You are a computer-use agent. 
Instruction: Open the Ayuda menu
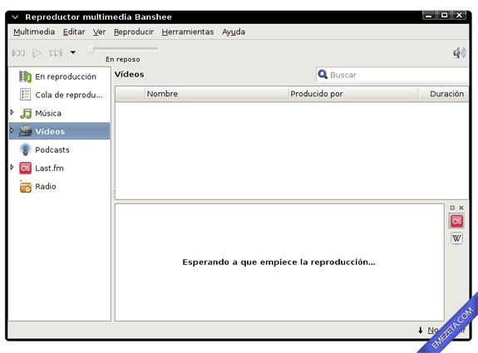tap(234, 32)
